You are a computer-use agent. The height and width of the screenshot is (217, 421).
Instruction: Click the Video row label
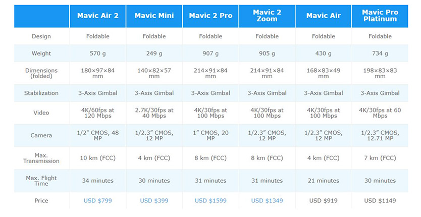41,113
